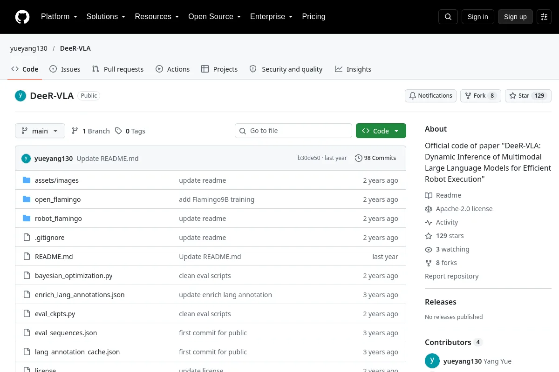Image resolution: width=559 pixels, height=372 pixels.
Task: Click the commit history clock icon
Action: coord(358,158)
